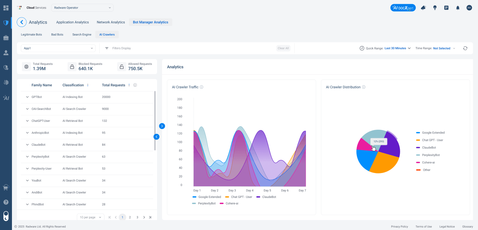This screenshot has width=478, height=230.
Task: Open the Privacy Policy link
Action: coord(399,227)
